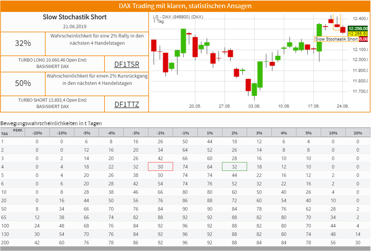Click the -20% column header
The height and width of the screenshot is (251, 371).
click(x=37, y=133)
